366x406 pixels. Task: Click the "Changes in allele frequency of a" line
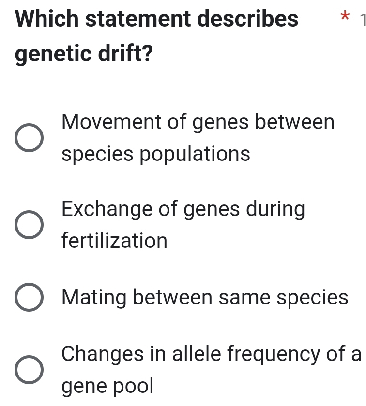click(212, 354)
